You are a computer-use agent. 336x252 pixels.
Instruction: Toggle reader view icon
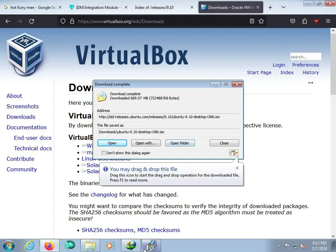pos(252,21)
